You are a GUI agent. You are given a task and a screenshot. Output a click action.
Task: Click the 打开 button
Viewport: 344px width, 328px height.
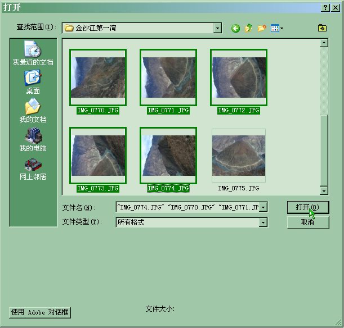click(307, 207)
